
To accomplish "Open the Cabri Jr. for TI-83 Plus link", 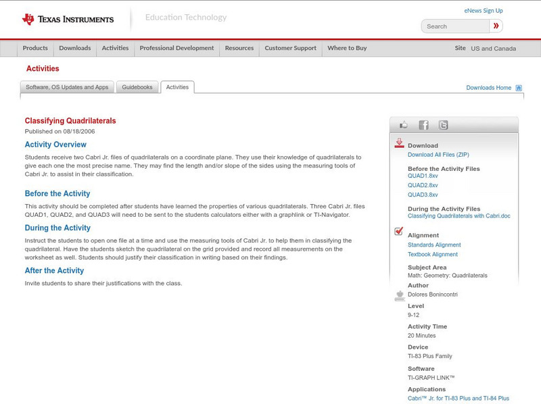I will (458, 399).
